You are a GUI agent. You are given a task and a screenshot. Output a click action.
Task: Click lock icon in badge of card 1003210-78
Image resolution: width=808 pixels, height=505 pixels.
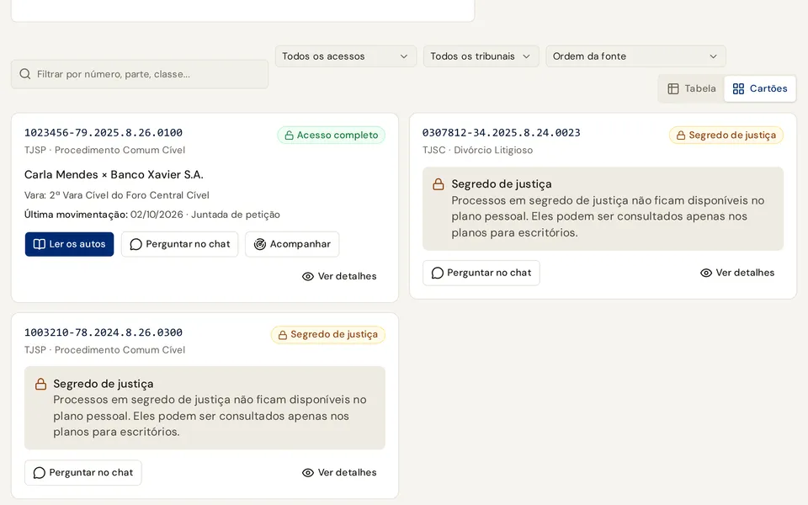[283, 335]
